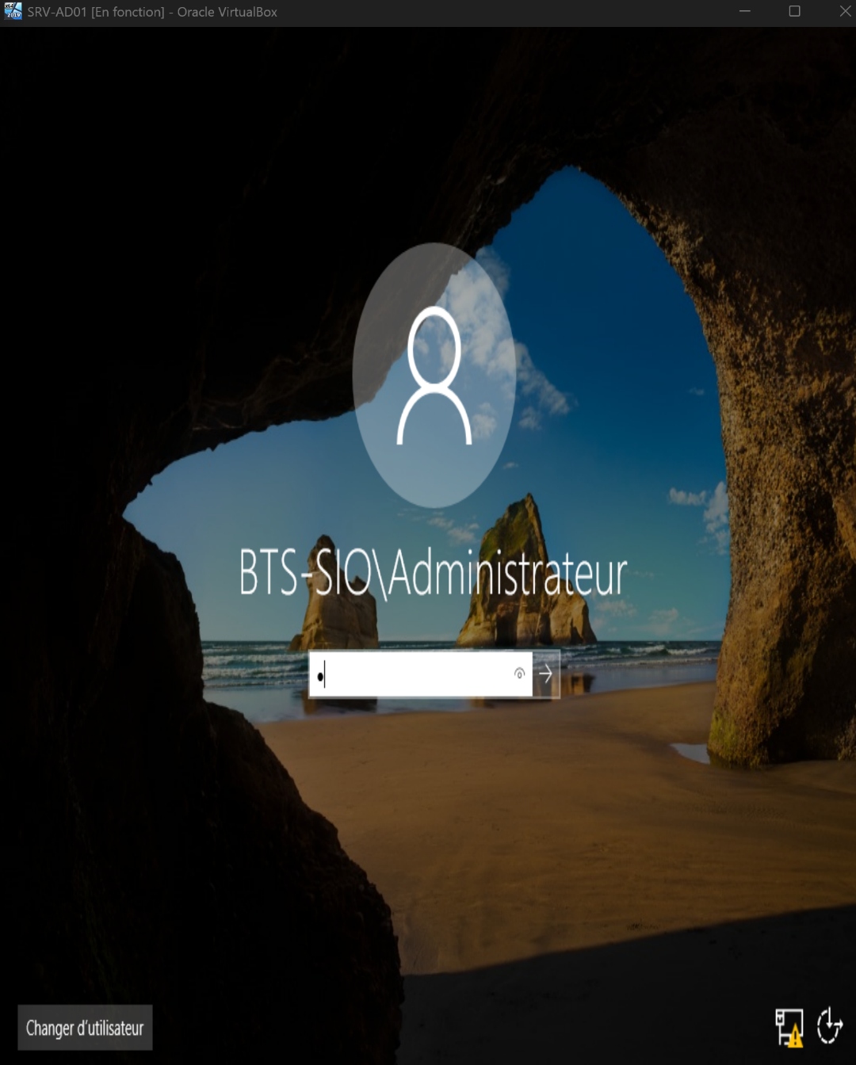Click the VirtualBox window icon in title bar
Viewport: 856px width, 1065px height.
tap(13, 12)
